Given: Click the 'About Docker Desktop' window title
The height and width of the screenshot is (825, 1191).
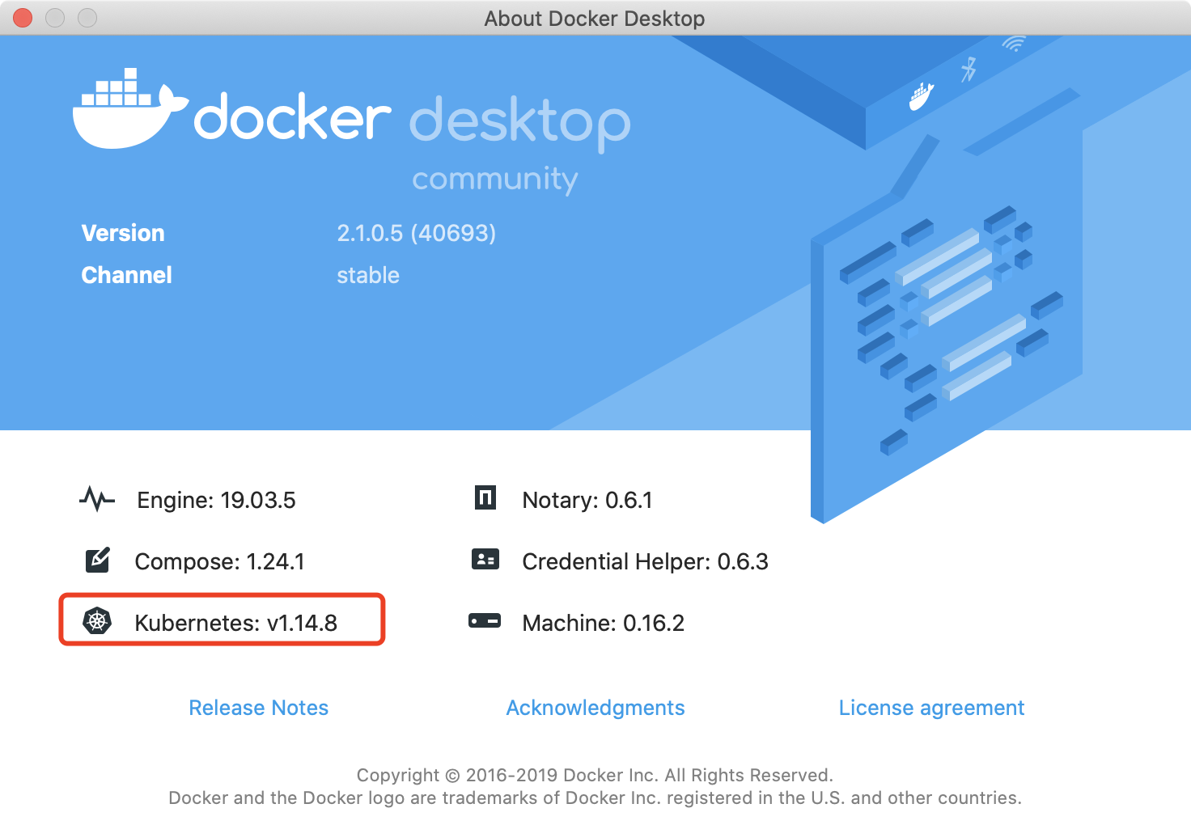Looking at the screenshot, I should 595,18.
